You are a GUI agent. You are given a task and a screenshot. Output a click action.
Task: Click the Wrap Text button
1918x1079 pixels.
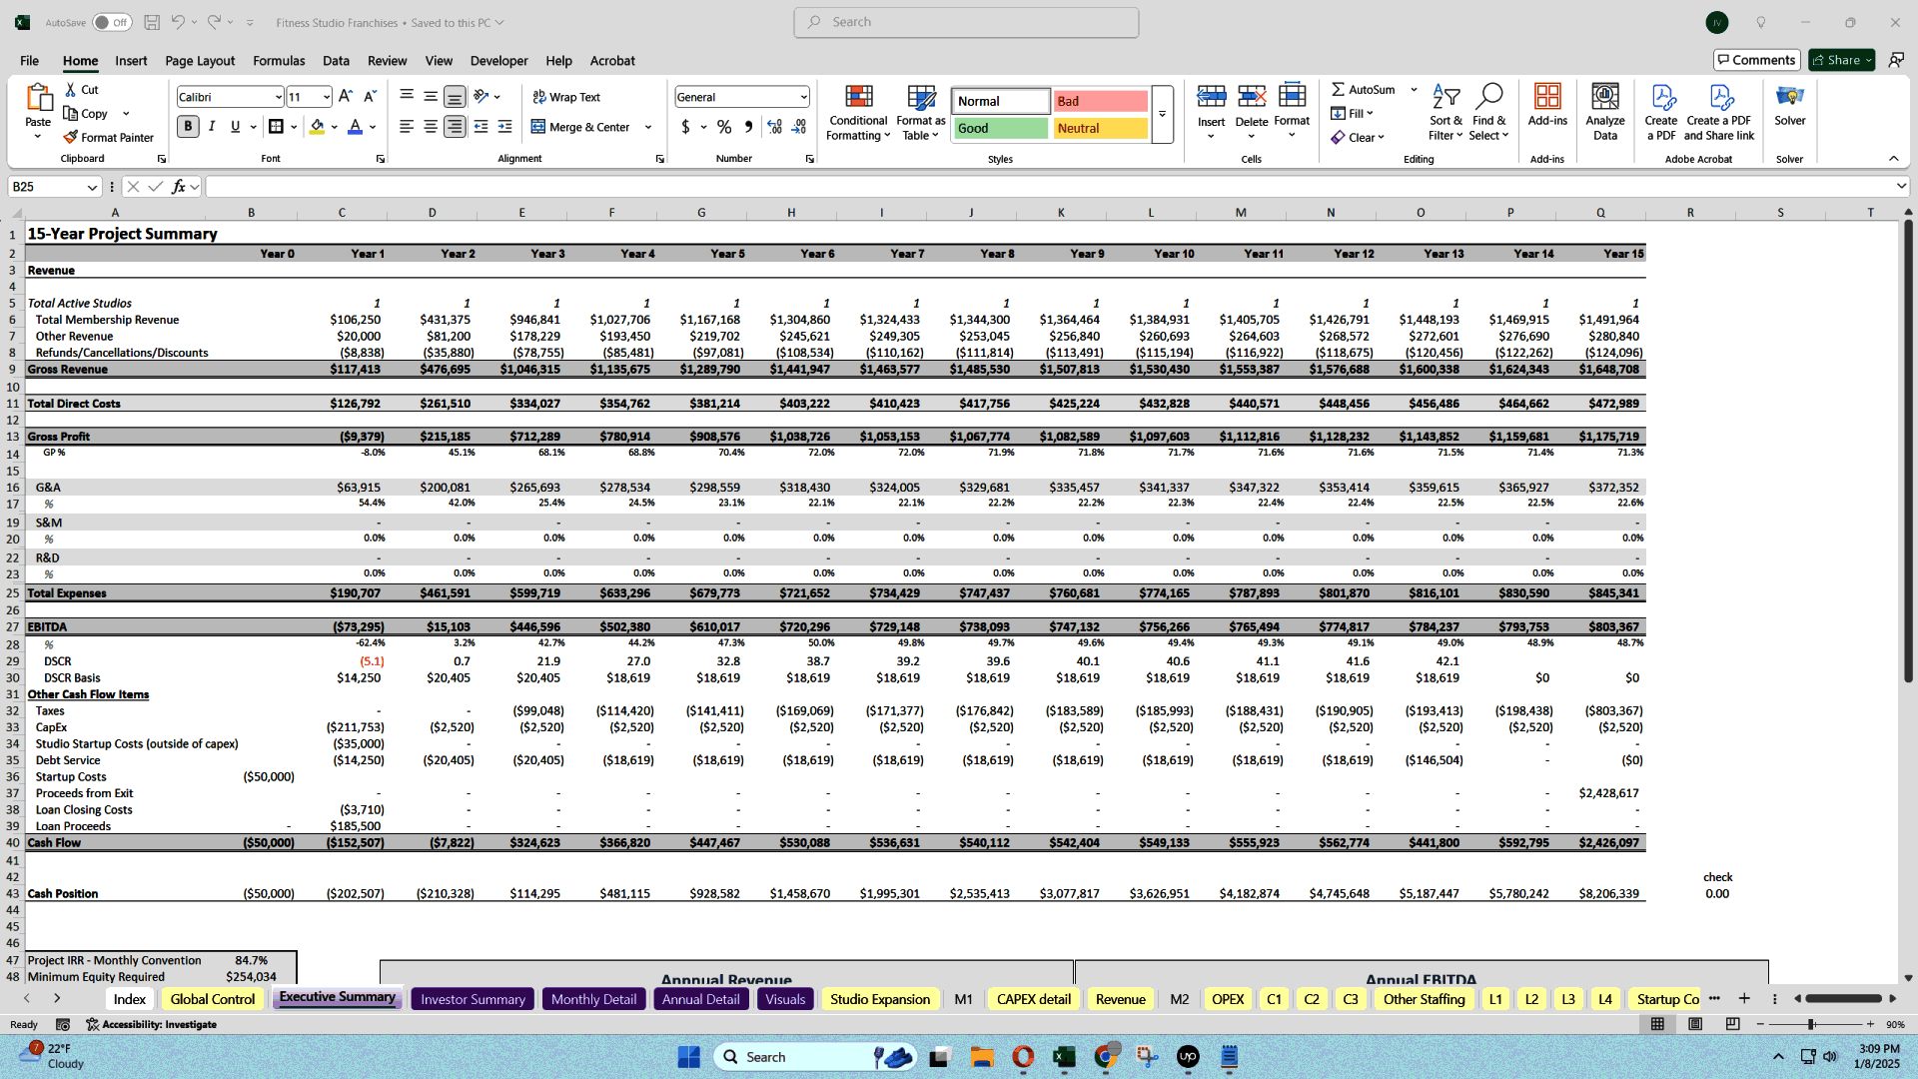(567, 95)
